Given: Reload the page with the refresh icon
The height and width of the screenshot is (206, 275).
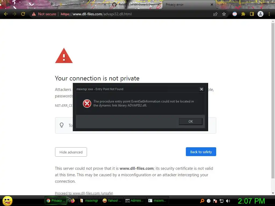Looking at the screenshot, I should point(23,14).
